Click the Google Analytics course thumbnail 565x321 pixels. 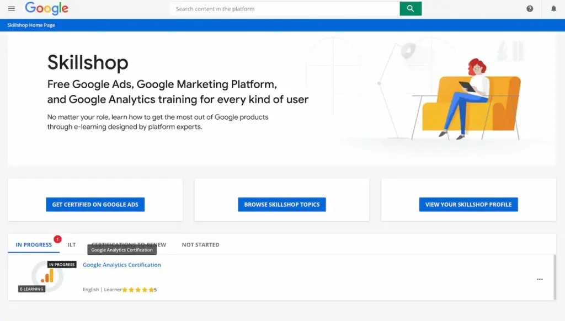tap(47, 276)
